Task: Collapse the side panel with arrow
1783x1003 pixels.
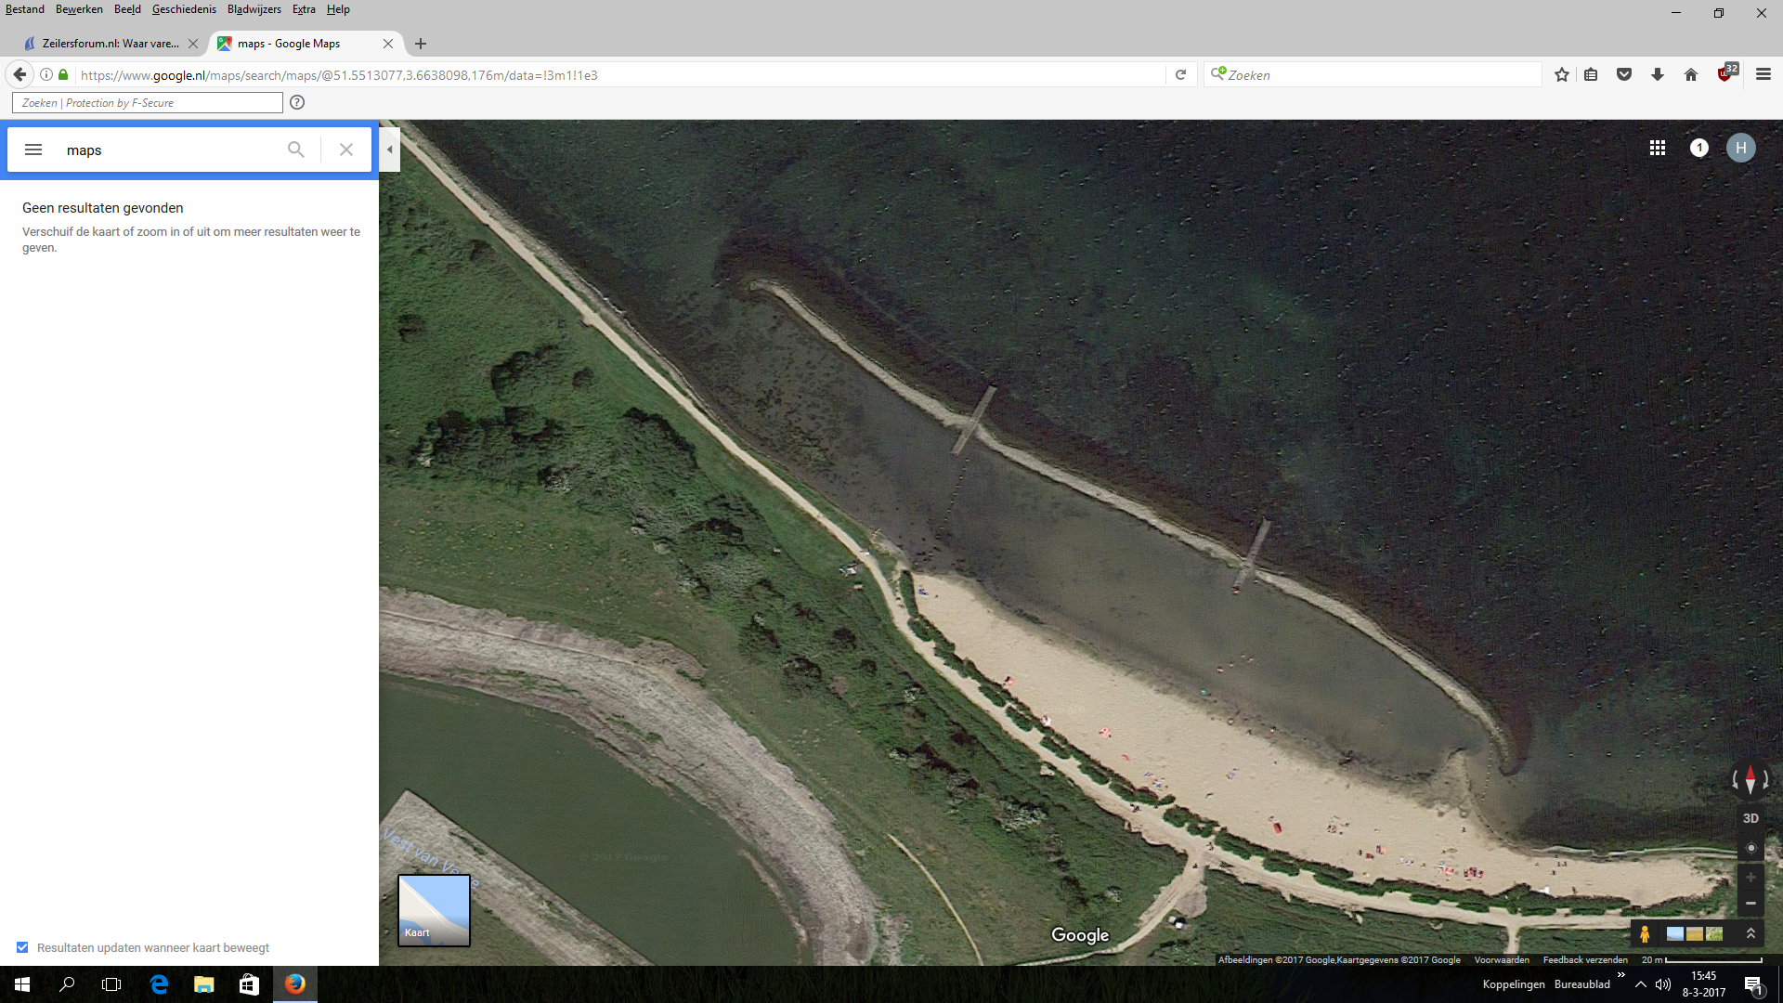Action: click(390, 150)
